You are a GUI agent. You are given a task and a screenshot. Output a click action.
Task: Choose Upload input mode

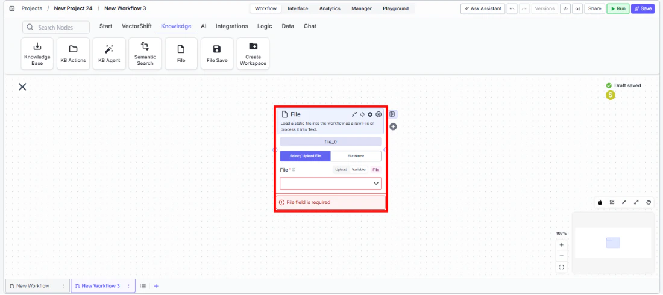coord(341,170)
